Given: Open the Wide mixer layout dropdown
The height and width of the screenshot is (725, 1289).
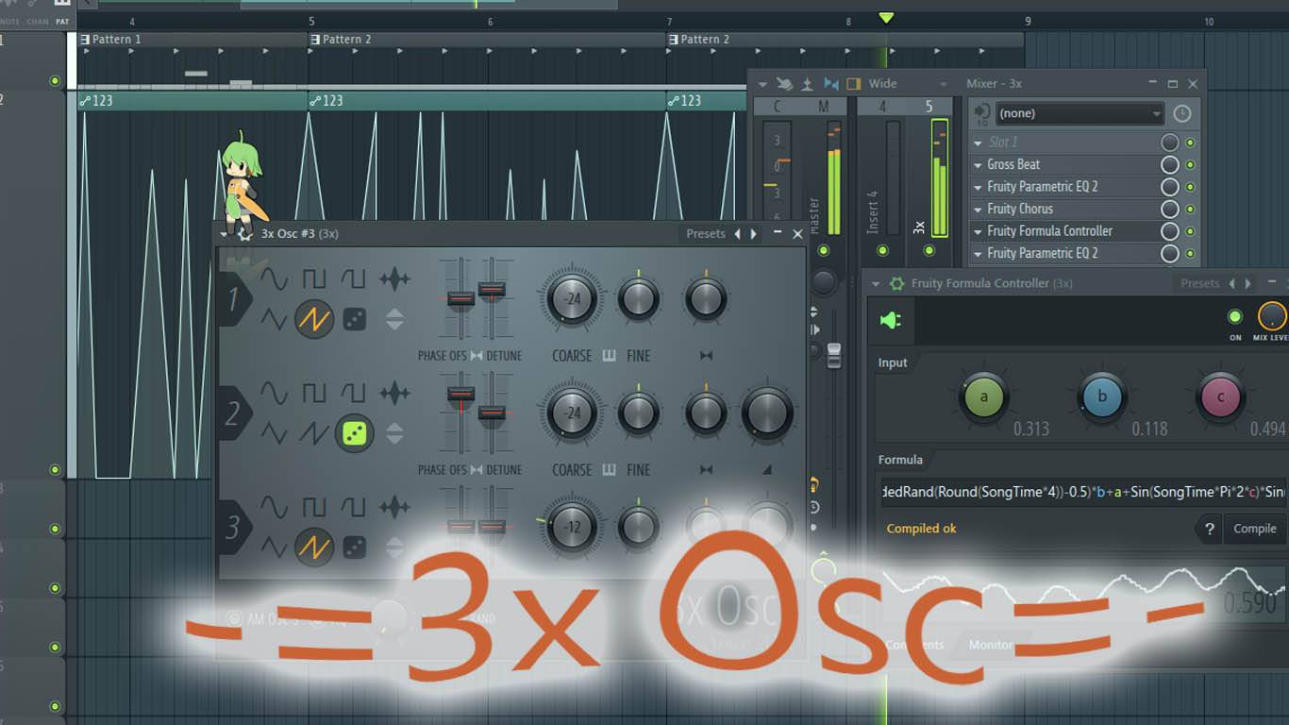Looking at the screenshot, I should tap(905, 84).
